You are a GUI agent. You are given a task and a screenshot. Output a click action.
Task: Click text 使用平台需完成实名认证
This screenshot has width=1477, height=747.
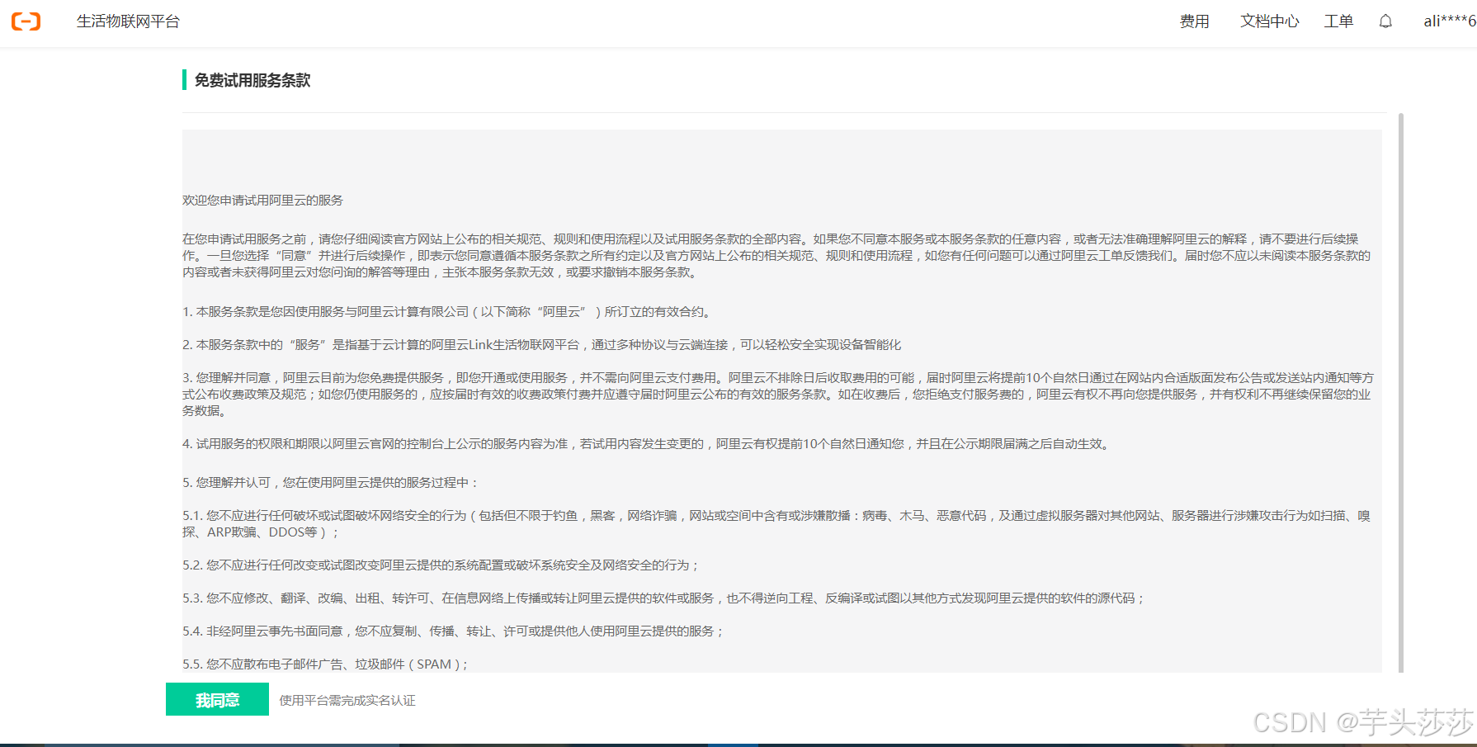tap(347, 700)
